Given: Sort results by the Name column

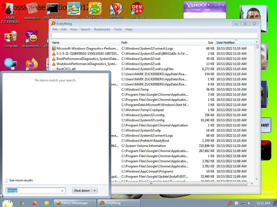Looking at the screenshot, I should (85, 43).
